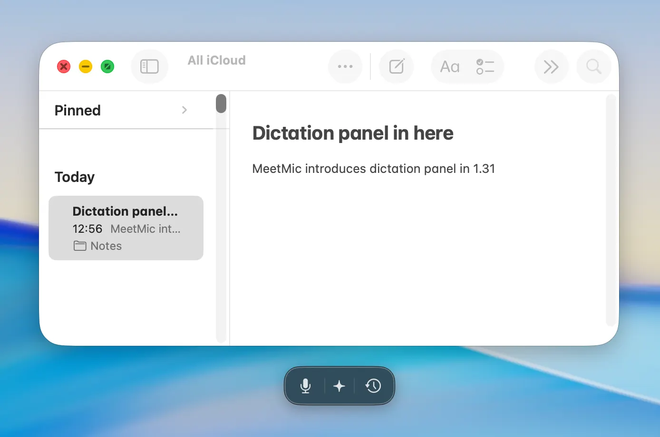Click the Notes folder icon in note row

coord(80,246)
